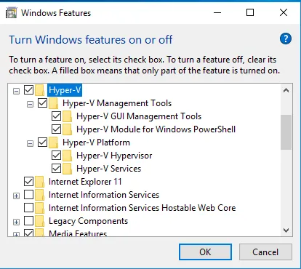Select Hyper-V Module for Windows PowerShell label

tap(156, 129)
